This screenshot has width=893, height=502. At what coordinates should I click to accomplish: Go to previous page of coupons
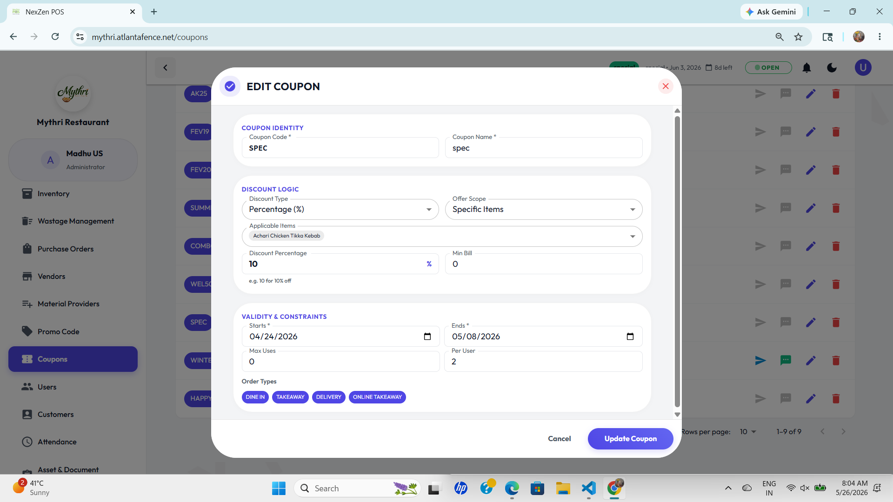[822, 432]
